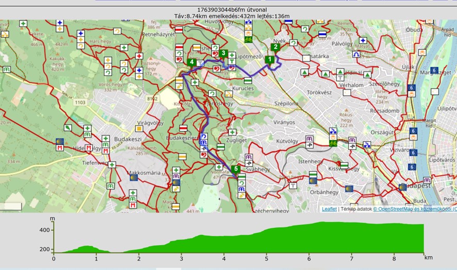Click the tram 6 icon near Margitsziget
Image resolution: width=457 pixels, height=270 pixels.
tap(434, 71)
